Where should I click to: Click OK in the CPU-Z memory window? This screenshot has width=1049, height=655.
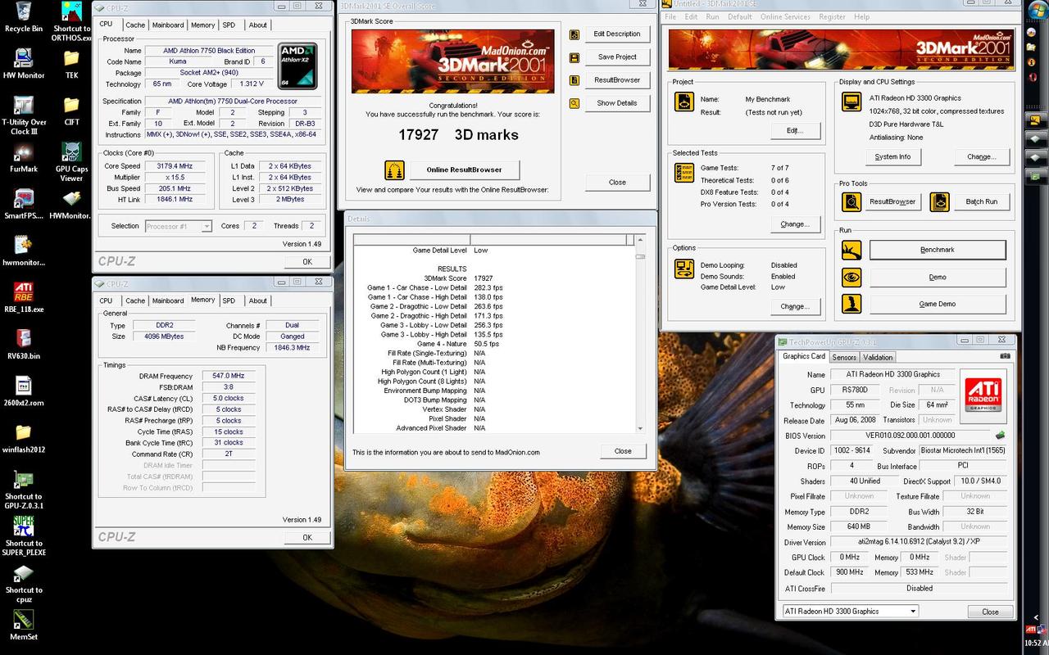click(307, 537)
